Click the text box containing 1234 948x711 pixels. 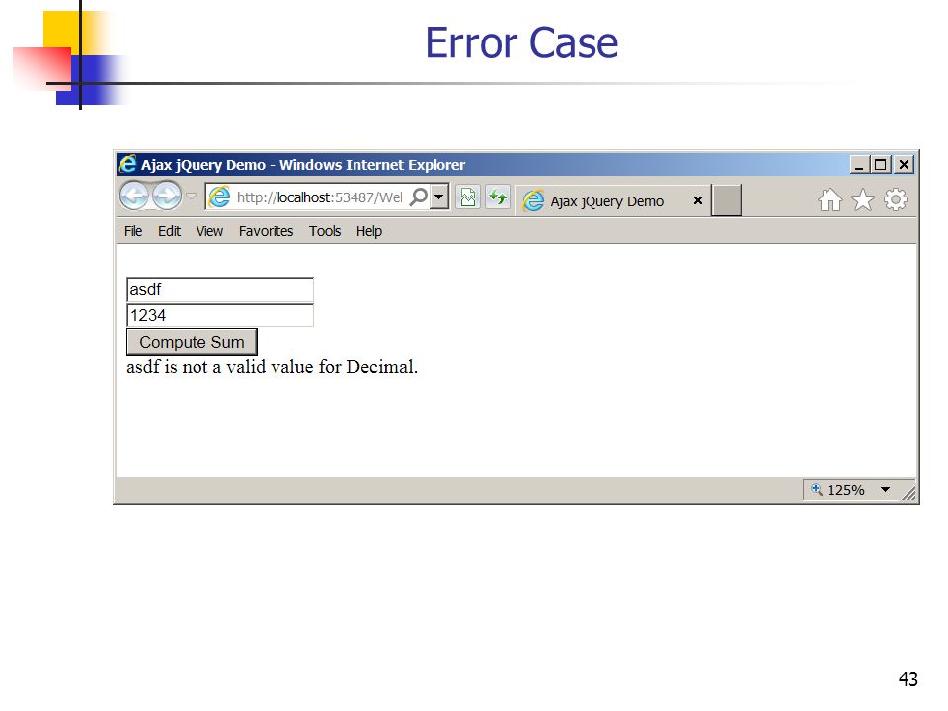coord(220,316)
